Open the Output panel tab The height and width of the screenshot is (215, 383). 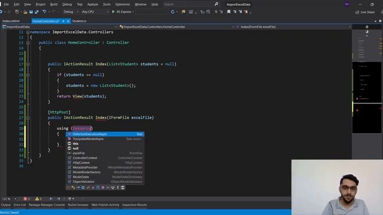click(x=5, y=205)
